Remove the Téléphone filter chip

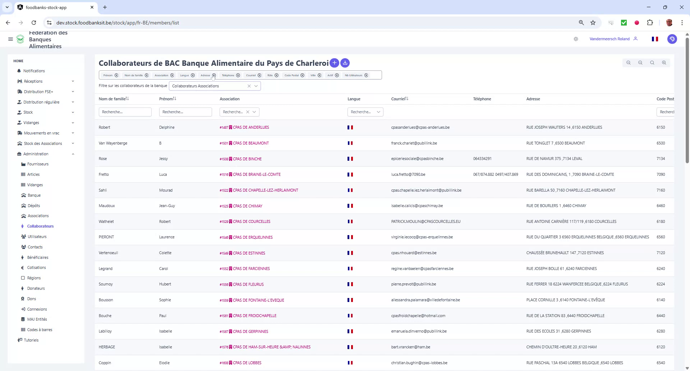point(238,75)
